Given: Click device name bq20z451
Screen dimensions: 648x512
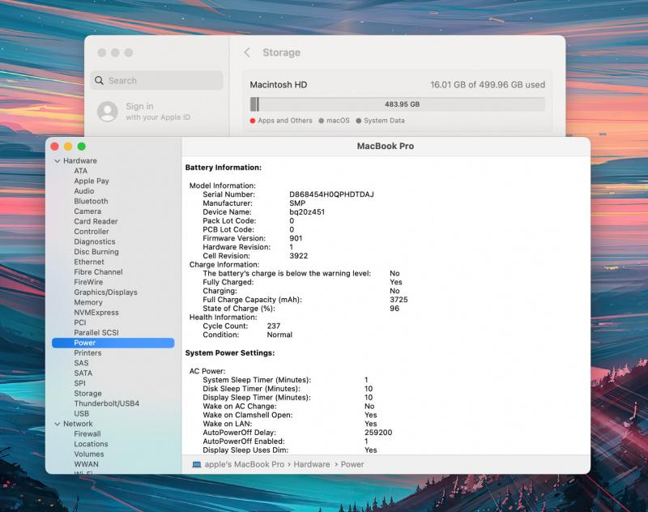Looking at the screenshot, I should coord(307,212).
